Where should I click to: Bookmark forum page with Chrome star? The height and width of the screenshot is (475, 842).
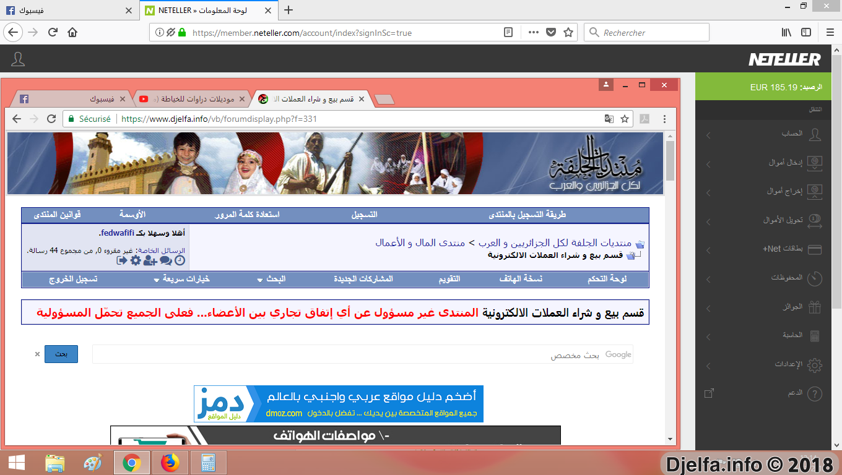pos(625,119)
